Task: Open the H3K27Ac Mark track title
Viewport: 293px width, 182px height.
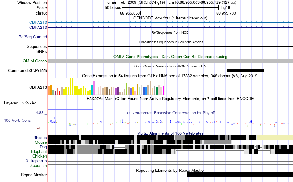Action: 170,99
